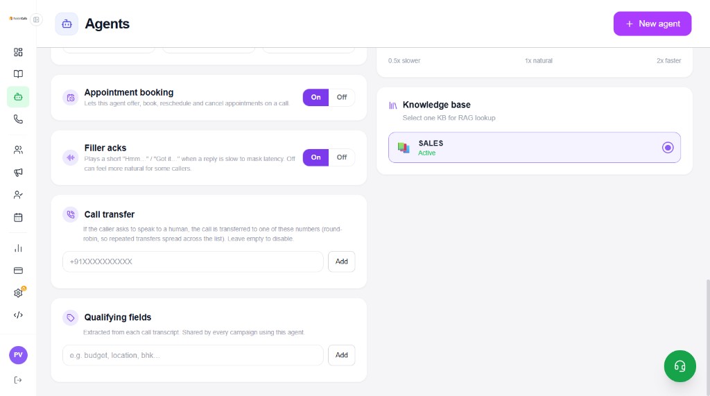Image resolution: width=710 pixels, height=396 pixels.
Task: Open the campaigns megaphone icon in sidebar
Action: pos(18,172)
